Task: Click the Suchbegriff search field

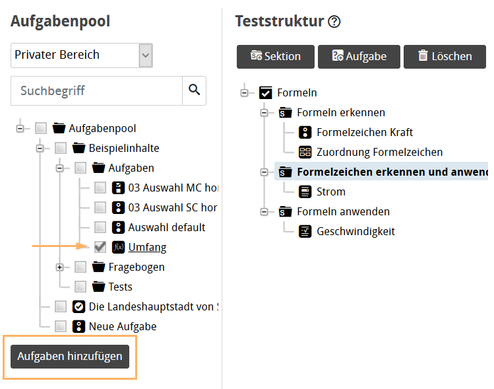Action: 97,90
